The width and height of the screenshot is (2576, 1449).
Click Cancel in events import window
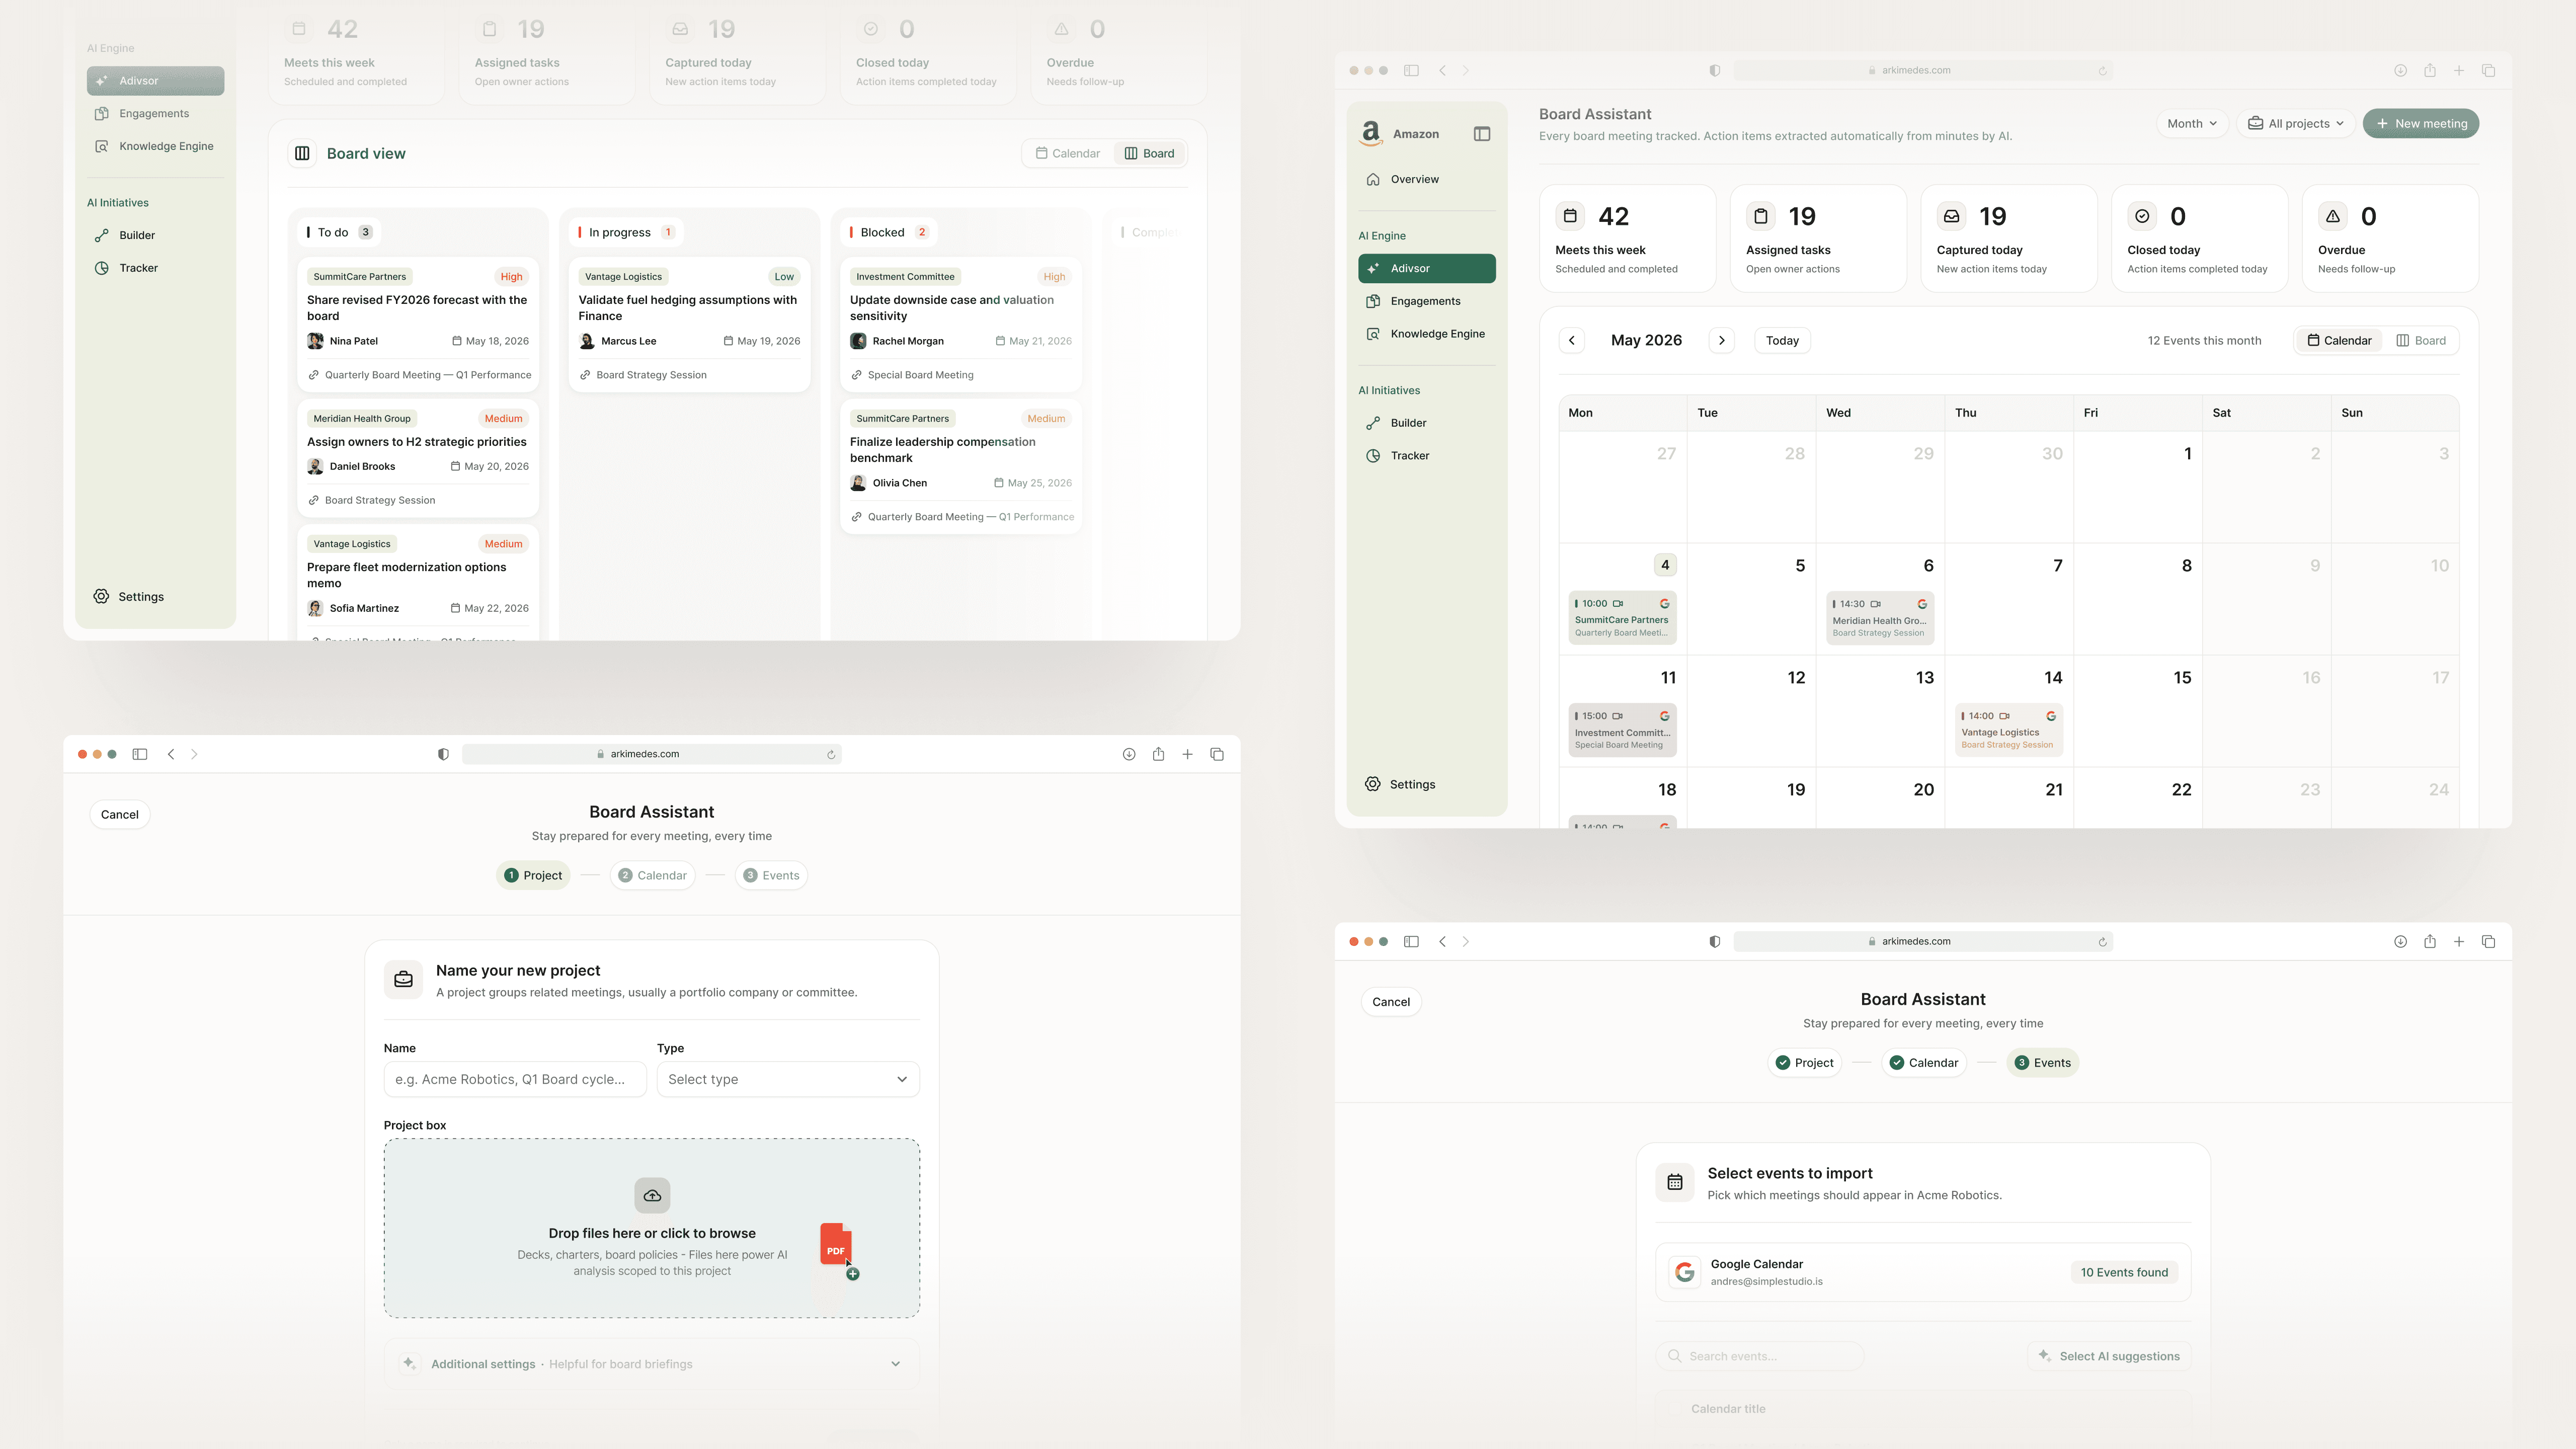coord(1391,1002)
